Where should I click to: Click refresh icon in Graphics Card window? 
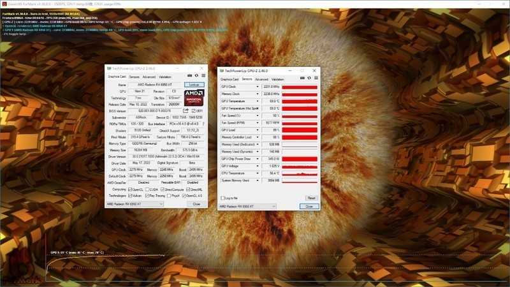point(196,76)
